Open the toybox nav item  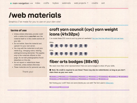pyautogui.click(x=56, y=3)
